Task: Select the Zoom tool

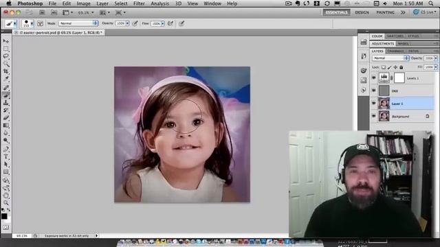Action: 6,203
